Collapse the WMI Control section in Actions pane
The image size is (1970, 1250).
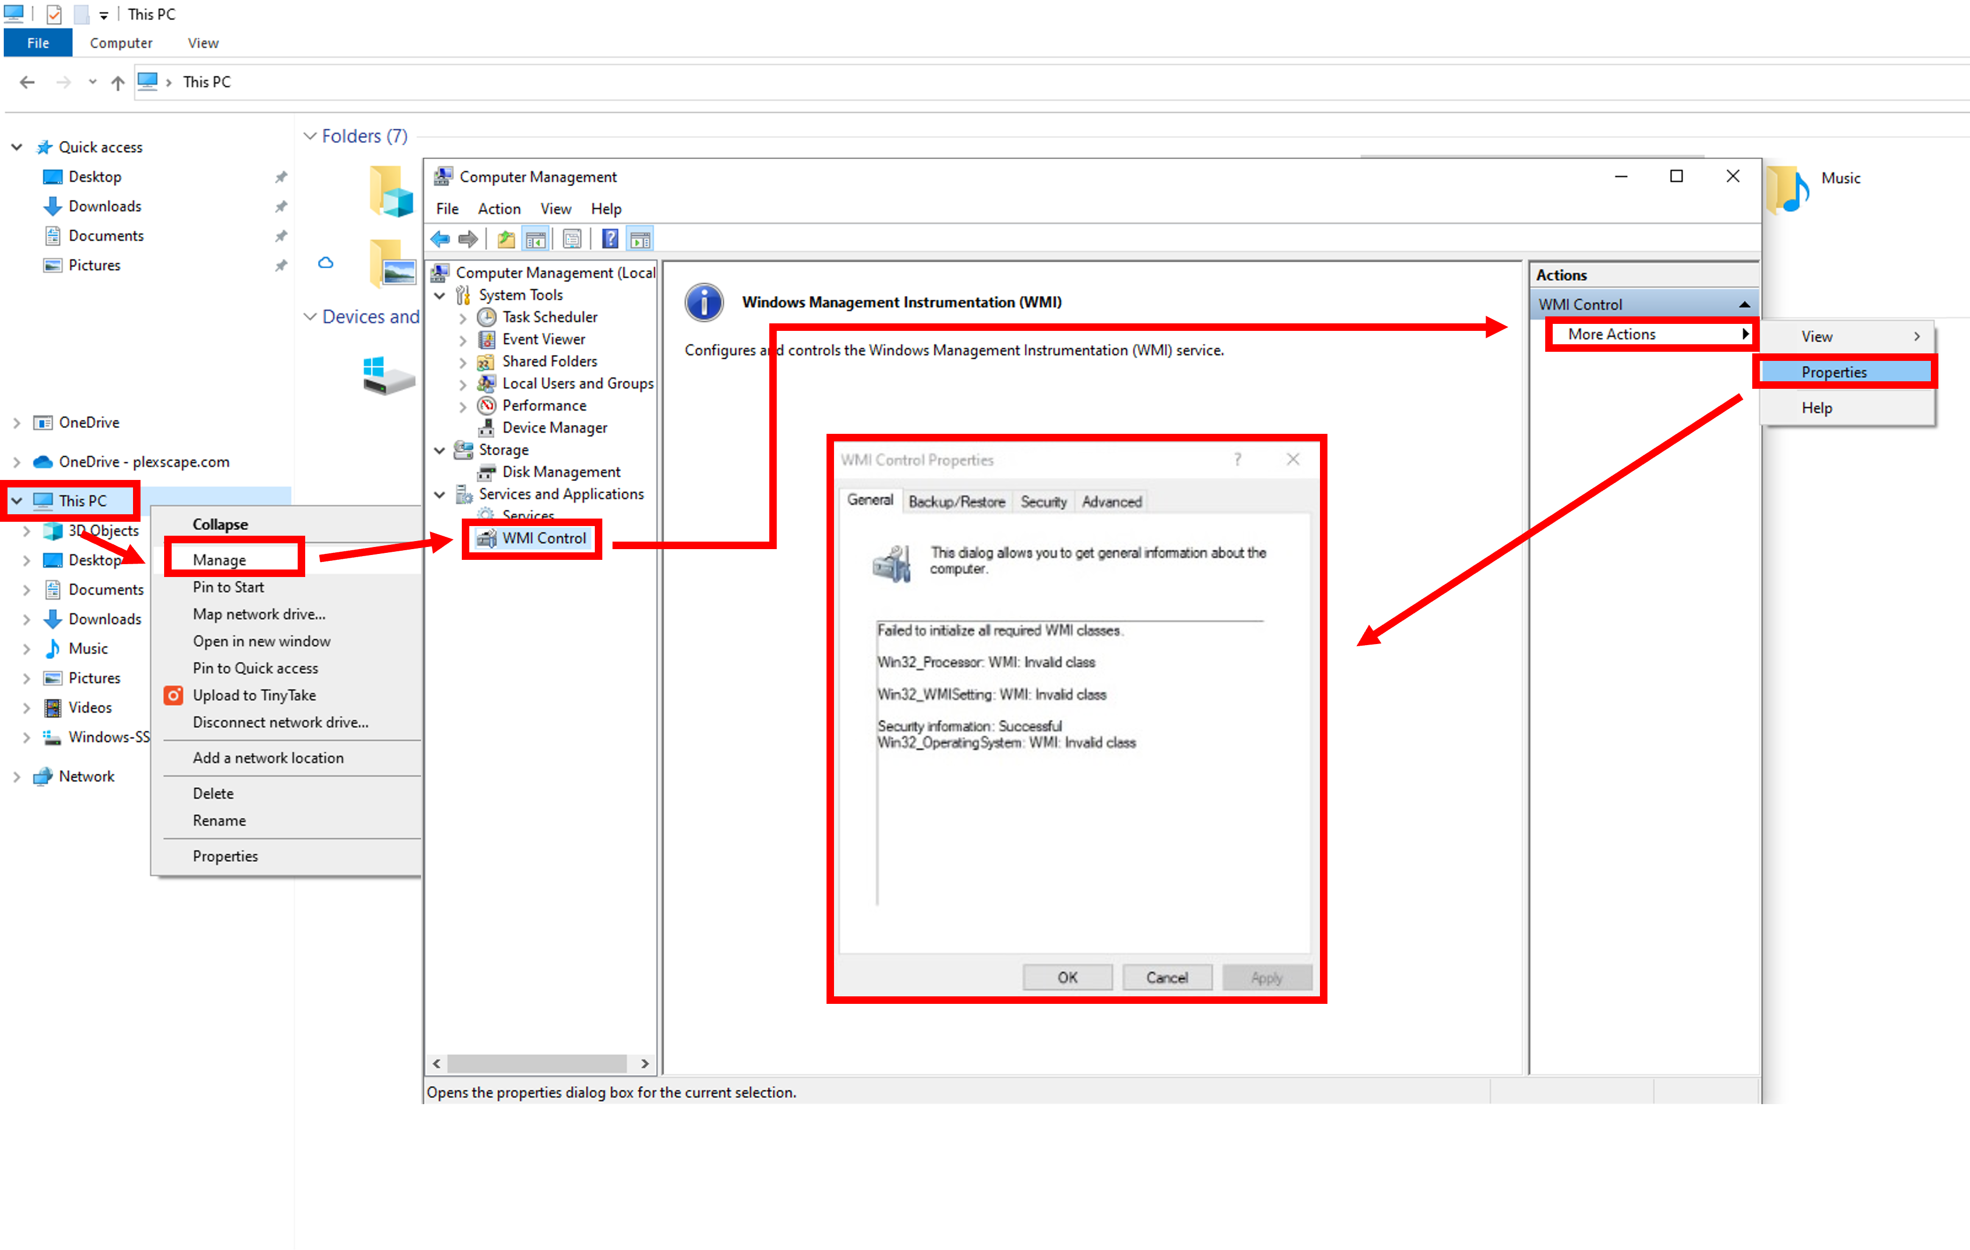click(x=1744, y=304)
